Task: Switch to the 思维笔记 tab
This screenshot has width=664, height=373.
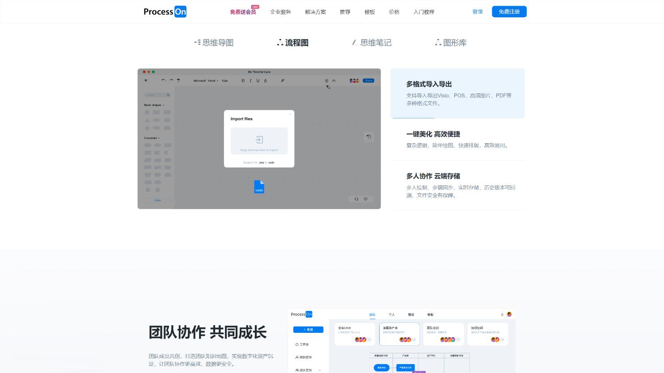Action: 372,43
